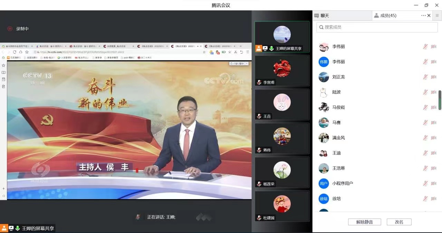Image resolution: width=442 pixels, height=233 pixels.
Task: Select the 杜建国 participant tile
Action: (282, 206)
